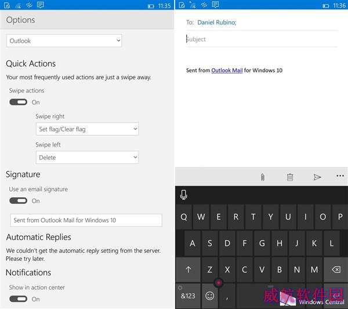Tap the C key
The width and height of the screenshot is (348, 309).
[x=245, y=270]
